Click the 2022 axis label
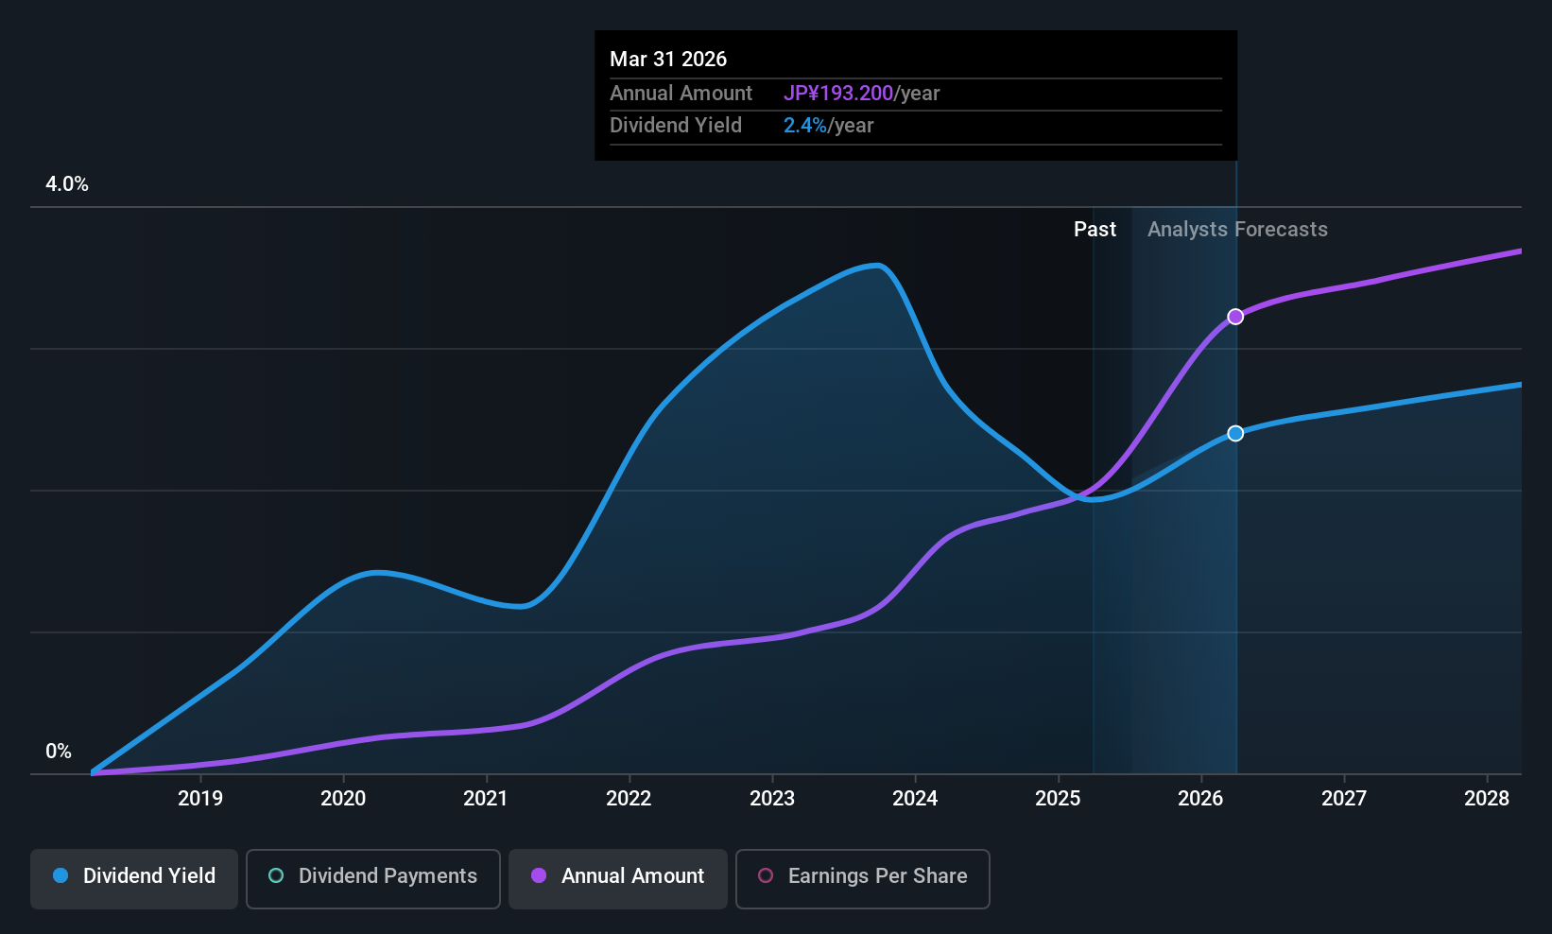 coord(629,799)
